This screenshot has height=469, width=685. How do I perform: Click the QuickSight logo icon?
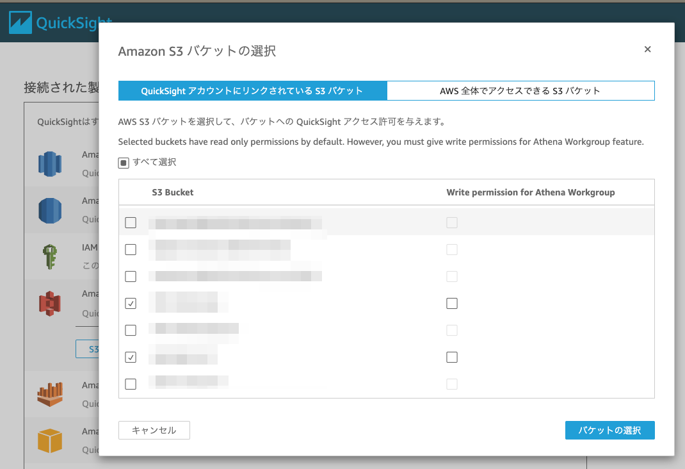(x=20, y=22)
